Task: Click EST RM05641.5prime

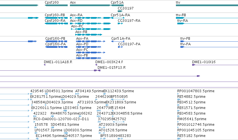Action: (x=192, y=119)
